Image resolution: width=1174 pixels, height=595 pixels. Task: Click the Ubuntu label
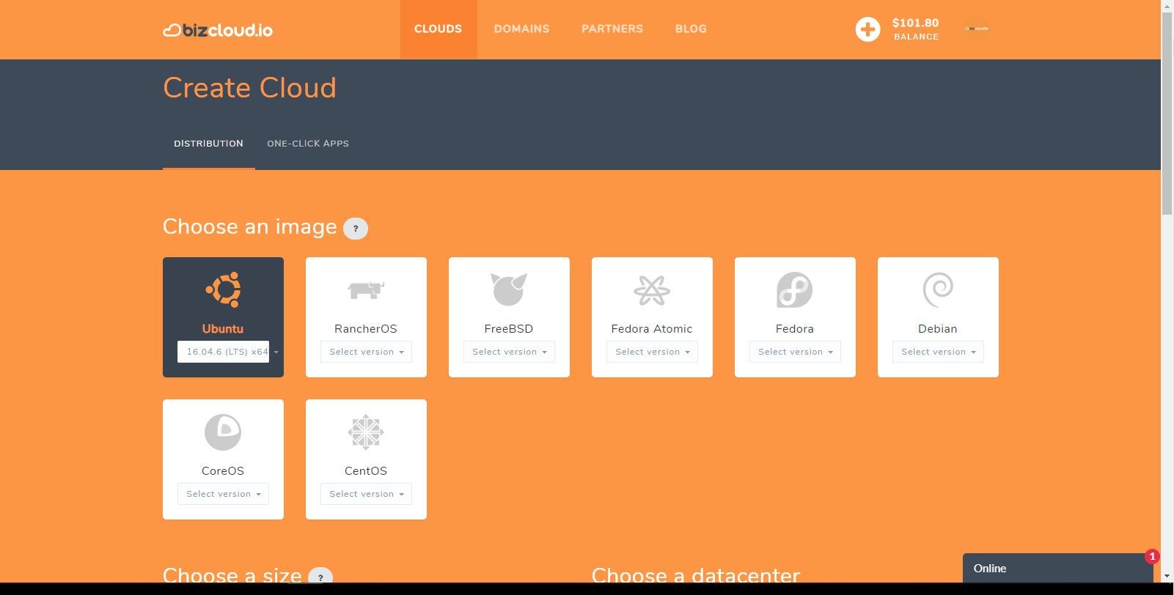[223, 329]
